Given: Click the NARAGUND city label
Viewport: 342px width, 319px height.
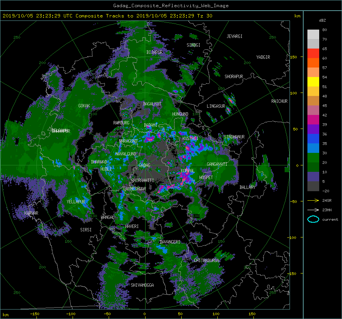Looking at the screenshot, I should click(128, 141).
